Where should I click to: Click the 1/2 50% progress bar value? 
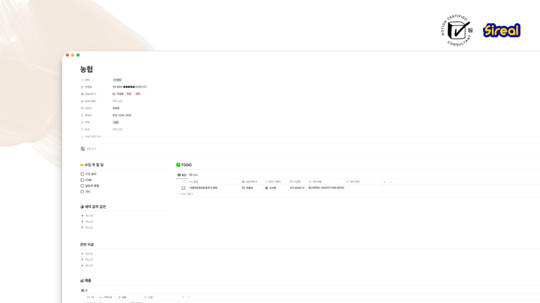pyautogui.click(x=129, y=87)
